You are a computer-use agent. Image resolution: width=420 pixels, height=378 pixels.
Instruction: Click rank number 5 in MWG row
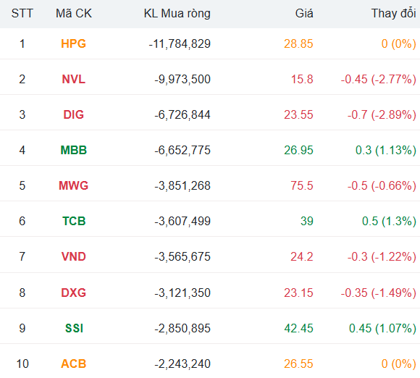[22, 185]
